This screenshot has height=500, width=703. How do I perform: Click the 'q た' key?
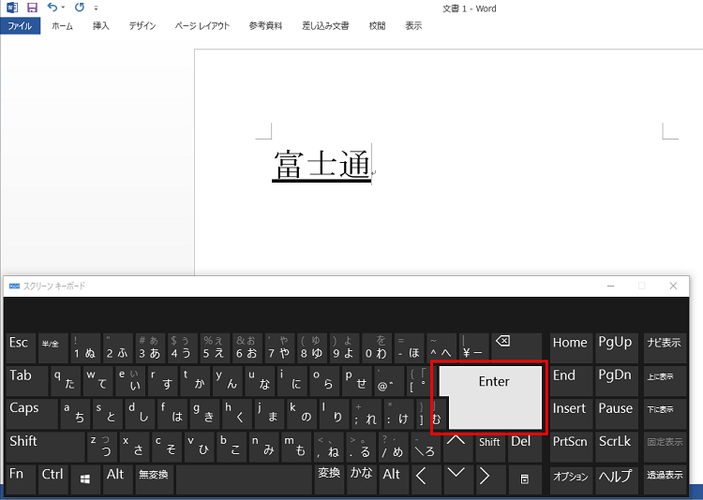[x=66, y=381]
